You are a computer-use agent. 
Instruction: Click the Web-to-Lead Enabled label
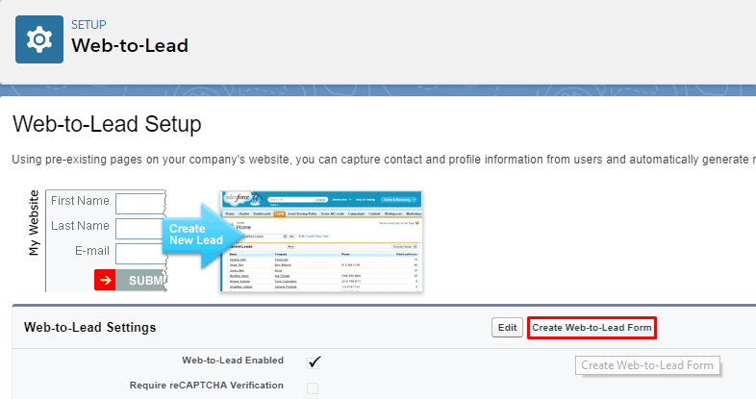tap(233, 361)
